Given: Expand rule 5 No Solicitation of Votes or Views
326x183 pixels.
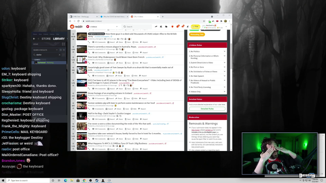Looking at the screenshot, I should pos(207,72).
